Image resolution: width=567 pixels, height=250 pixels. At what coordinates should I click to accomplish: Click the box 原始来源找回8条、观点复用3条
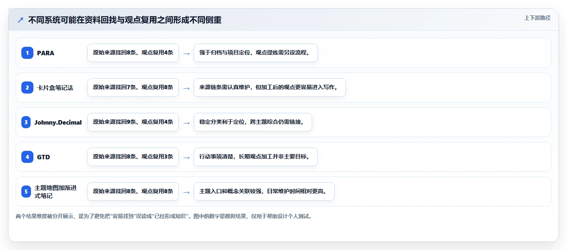[x=133, y=157]
